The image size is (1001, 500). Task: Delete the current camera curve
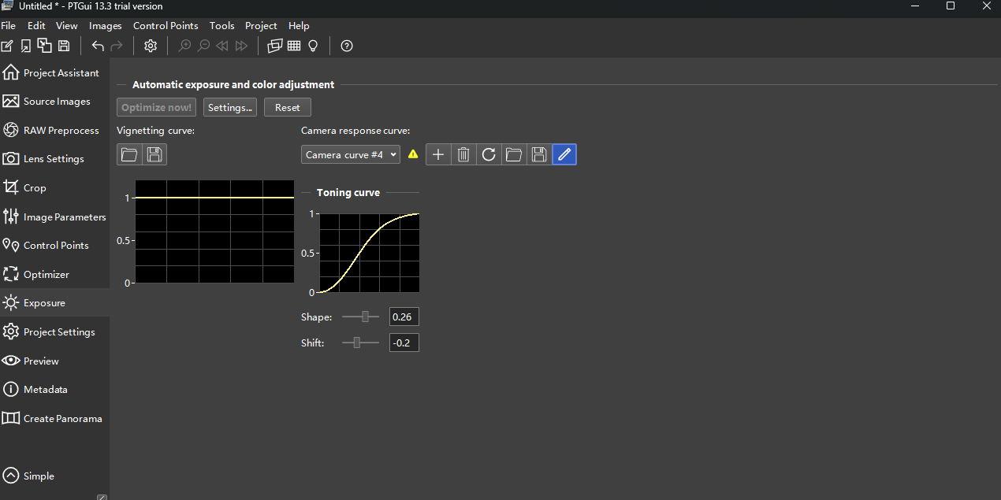click(x=463, y=154)
